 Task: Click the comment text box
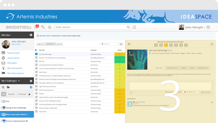click(x=170, y=86)
